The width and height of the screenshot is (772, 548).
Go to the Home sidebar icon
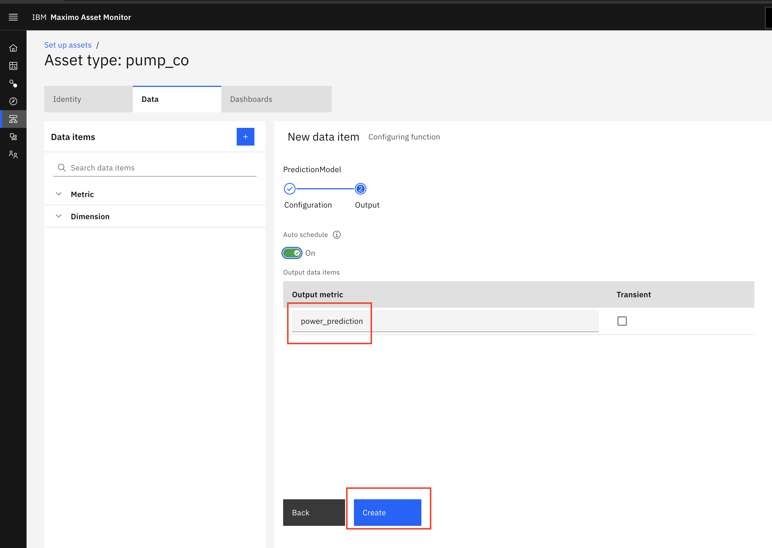tap(13, 48)
